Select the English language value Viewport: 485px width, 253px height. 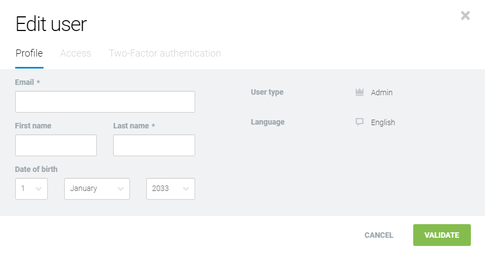(383, 122)
